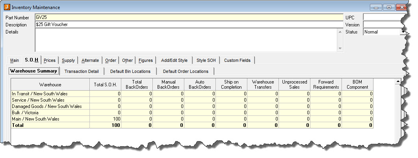Select the Bulk / Victoria row
Viewport: 418px width, 158px height.
(192, 113)
